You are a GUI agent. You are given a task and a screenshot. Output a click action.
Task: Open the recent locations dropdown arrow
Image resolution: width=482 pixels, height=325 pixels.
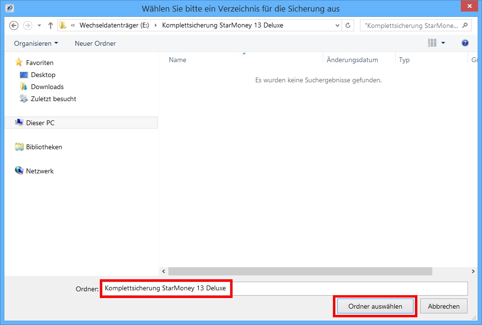coord(39,26)
